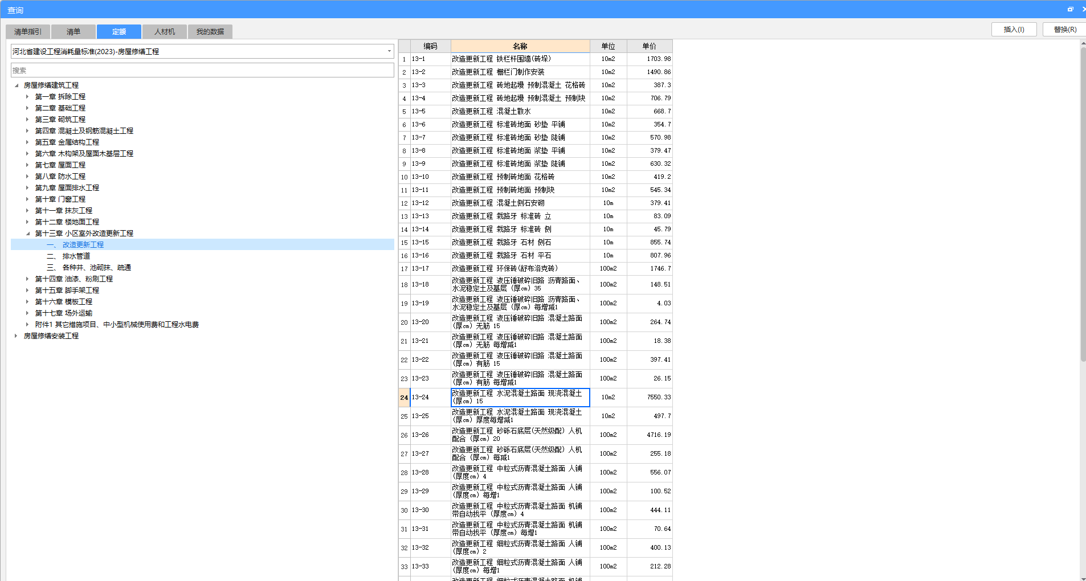1086x581 pixels.
Task: Expand 第七章 屋面工程 node
Action: [x=27, y=165]
